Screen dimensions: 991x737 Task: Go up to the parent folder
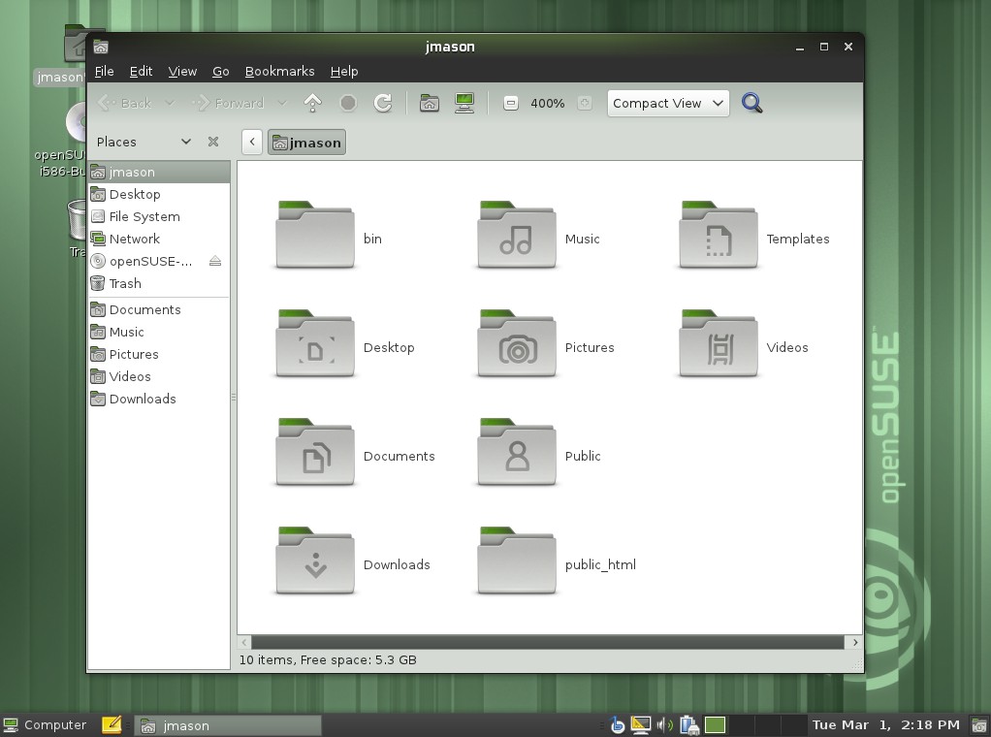(313, 103)
